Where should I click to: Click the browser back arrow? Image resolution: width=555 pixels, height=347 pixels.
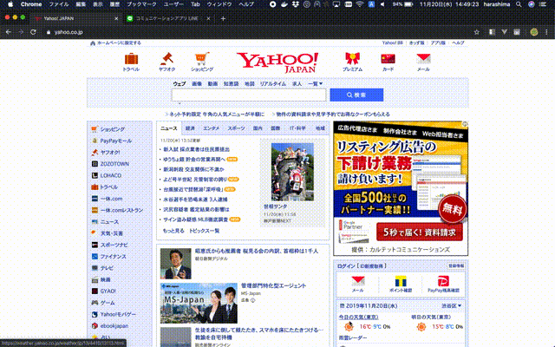pos(9,32)
